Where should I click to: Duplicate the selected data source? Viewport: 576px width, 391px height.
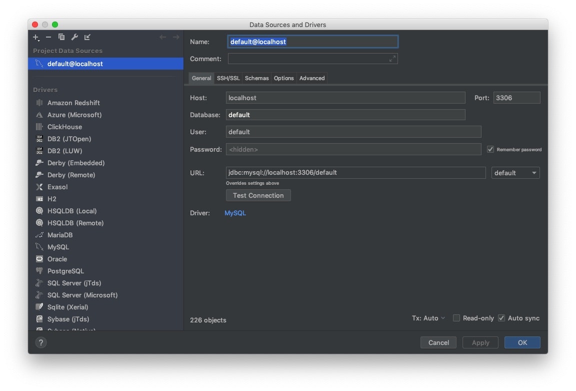(61, 37)
